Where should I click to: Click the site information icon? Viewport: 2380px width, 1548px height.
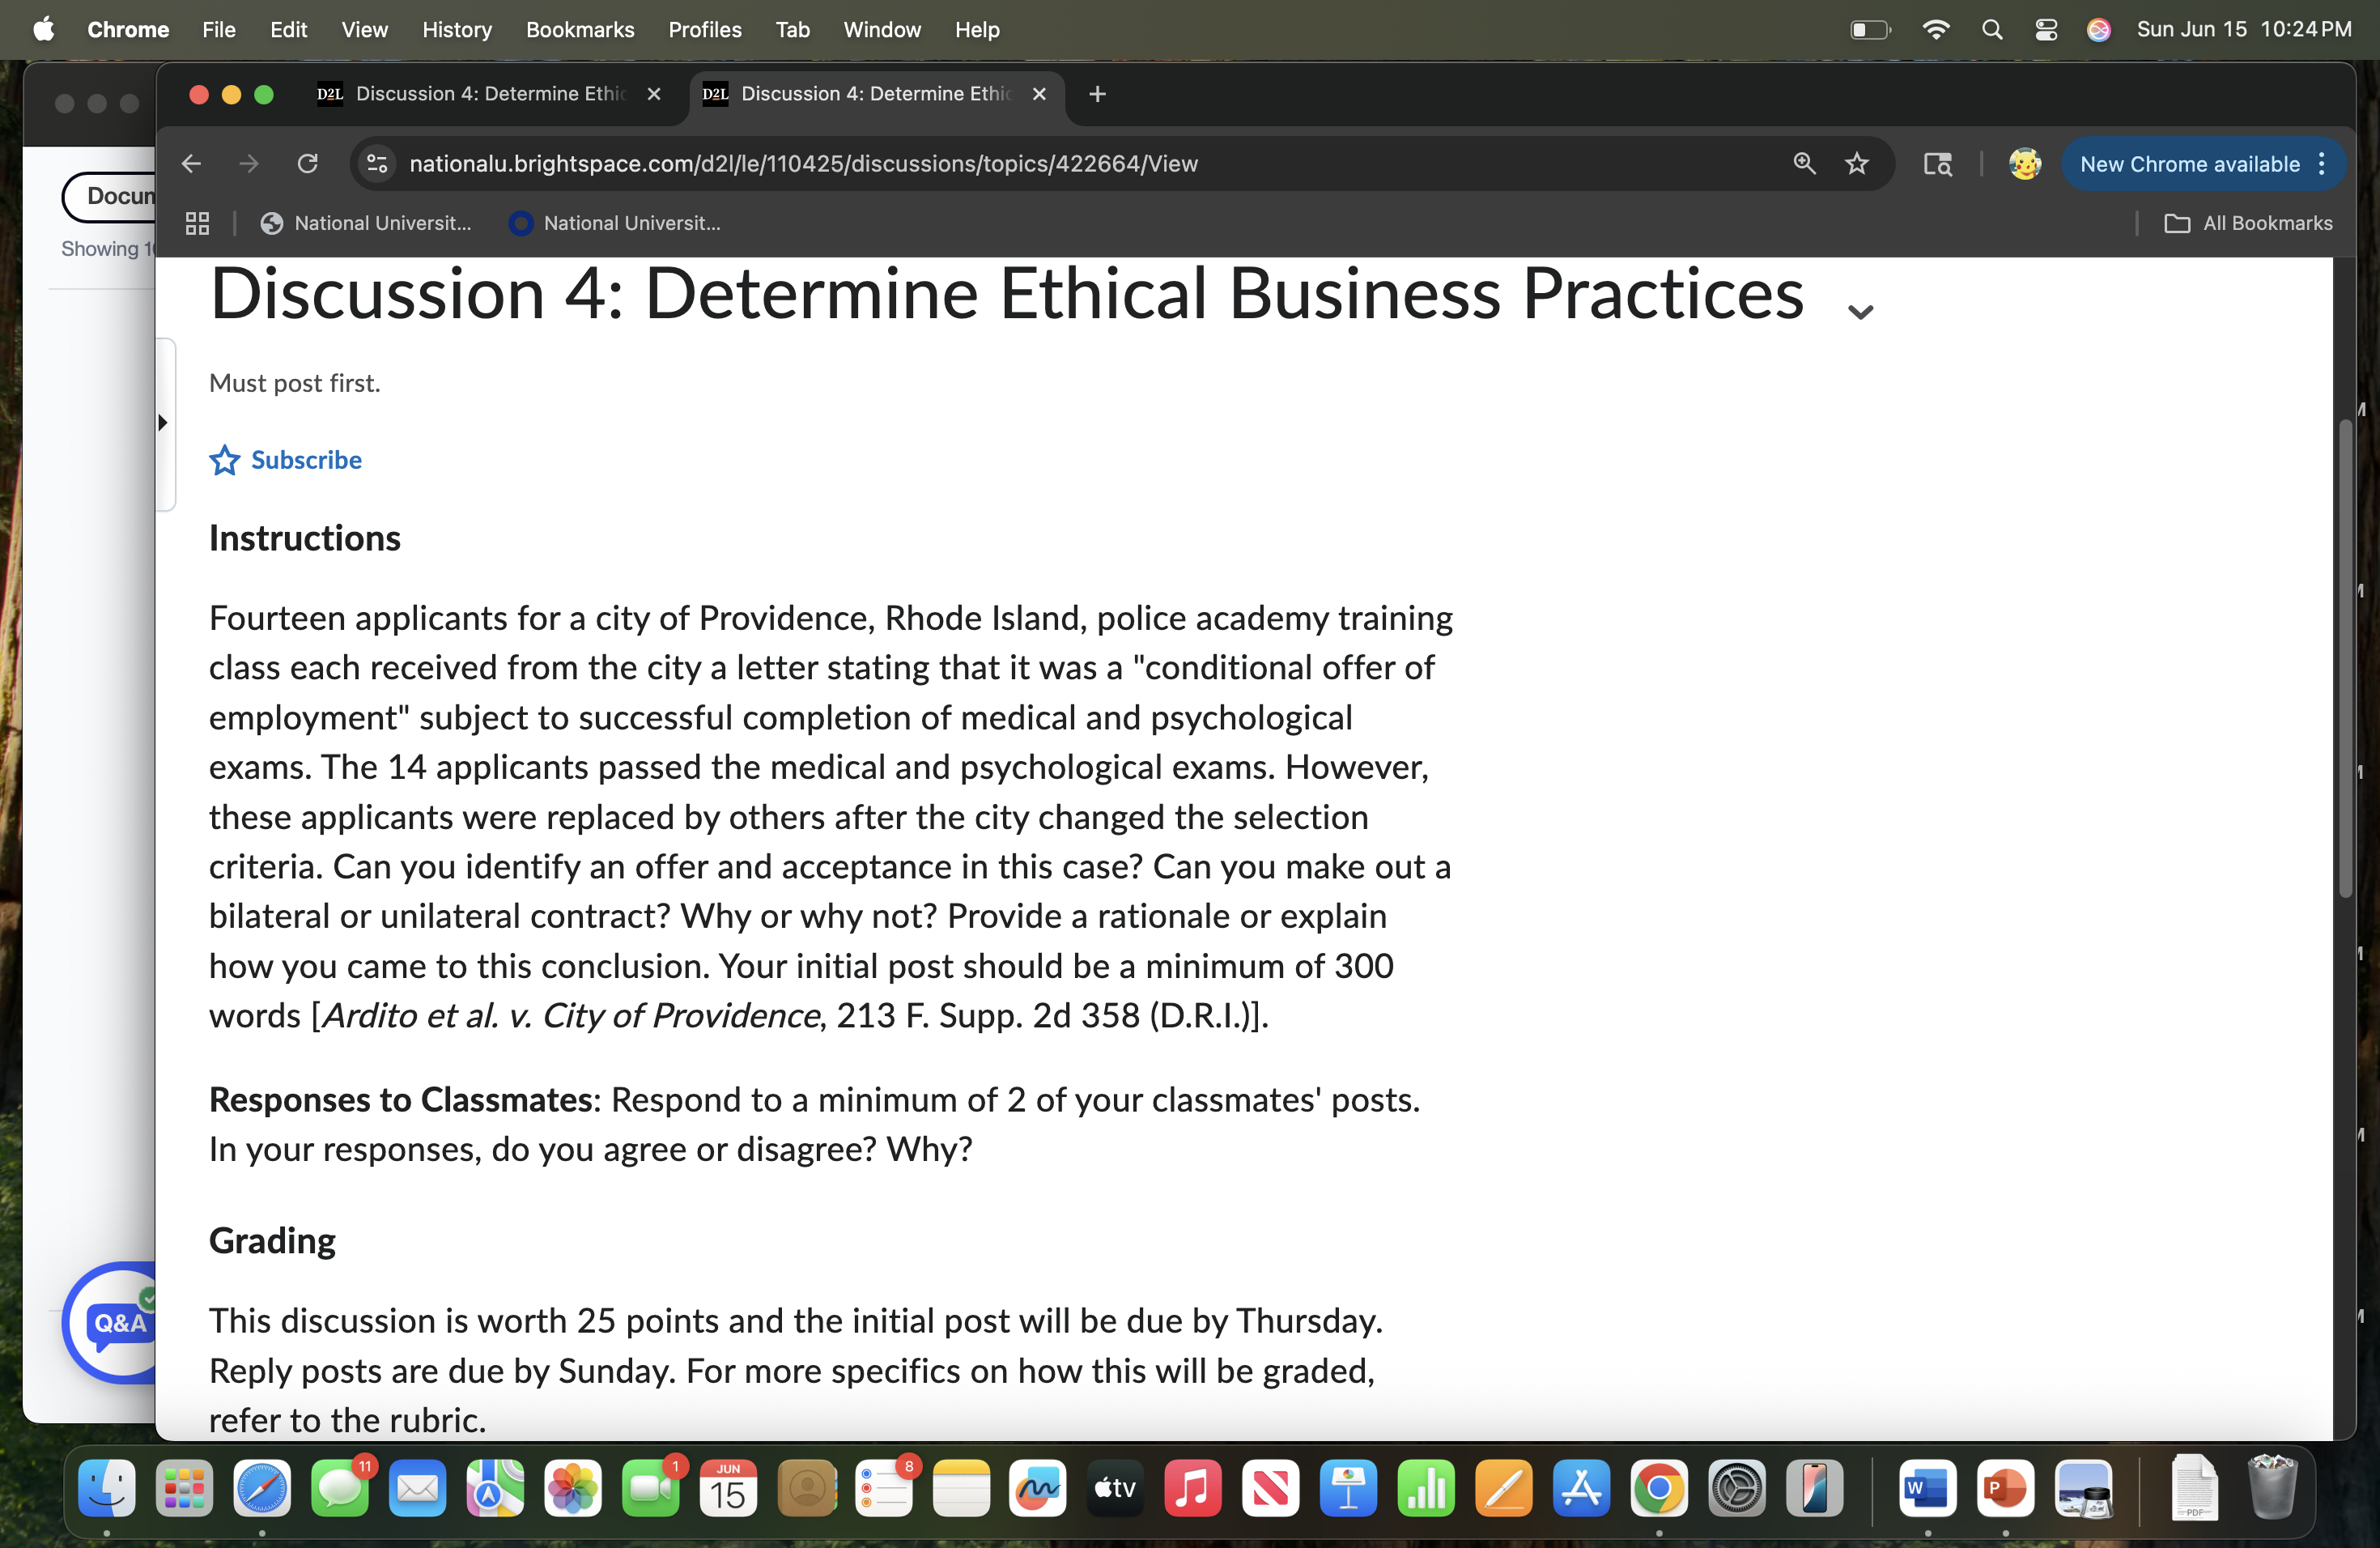378,164
